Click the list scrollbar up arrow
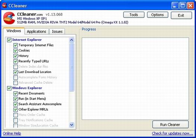The width and height of the screenshot is (196, 138). (x=72, y=40)
